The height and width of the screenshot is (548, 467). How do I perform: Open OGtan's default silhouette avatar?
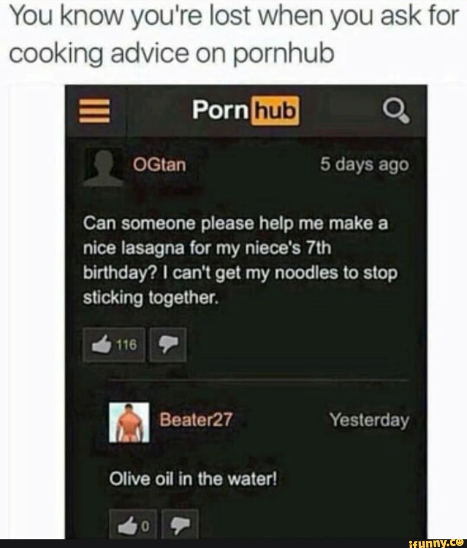[x=103, y=167]
